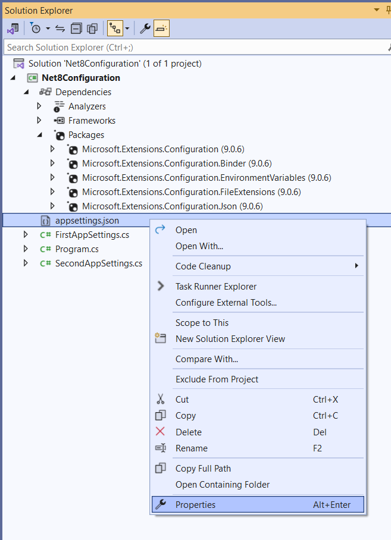Collapse the Packages node

[39, 135]
